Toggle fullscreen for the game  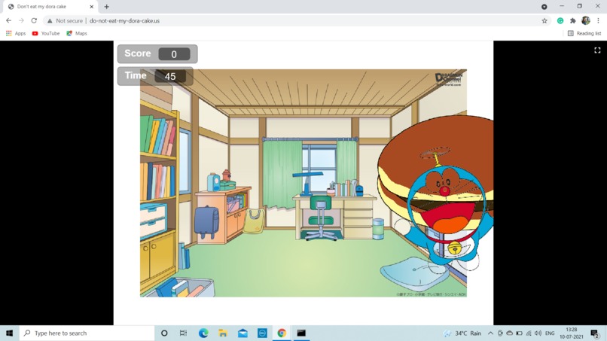[597, 50]
